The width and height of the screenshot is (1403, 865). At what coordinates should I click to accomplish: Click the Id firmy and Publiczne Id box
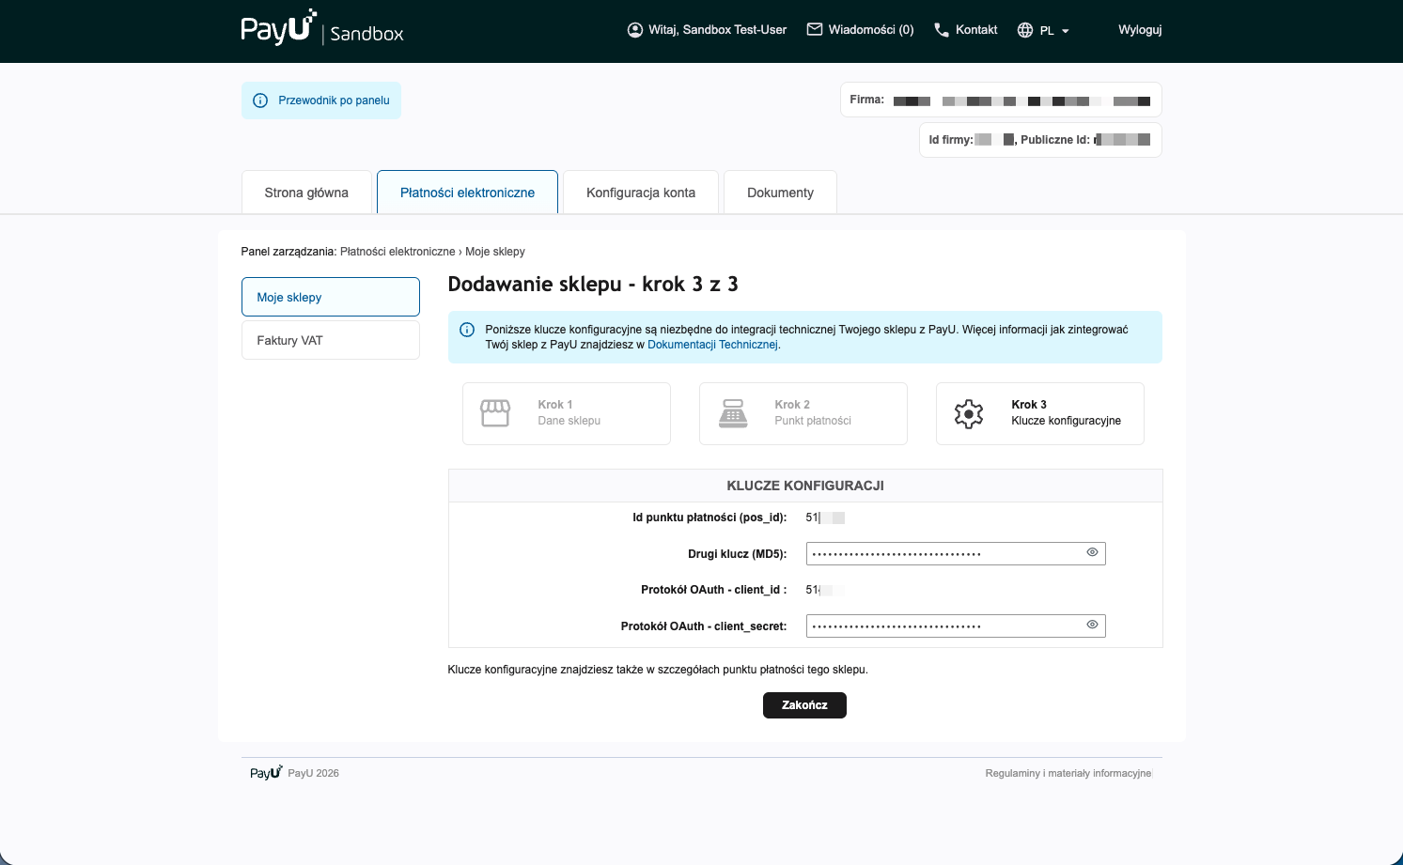pos(1040,140)
